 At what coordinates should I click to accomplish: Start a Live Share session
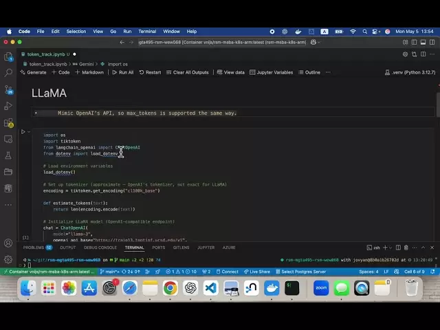point(256,272)
